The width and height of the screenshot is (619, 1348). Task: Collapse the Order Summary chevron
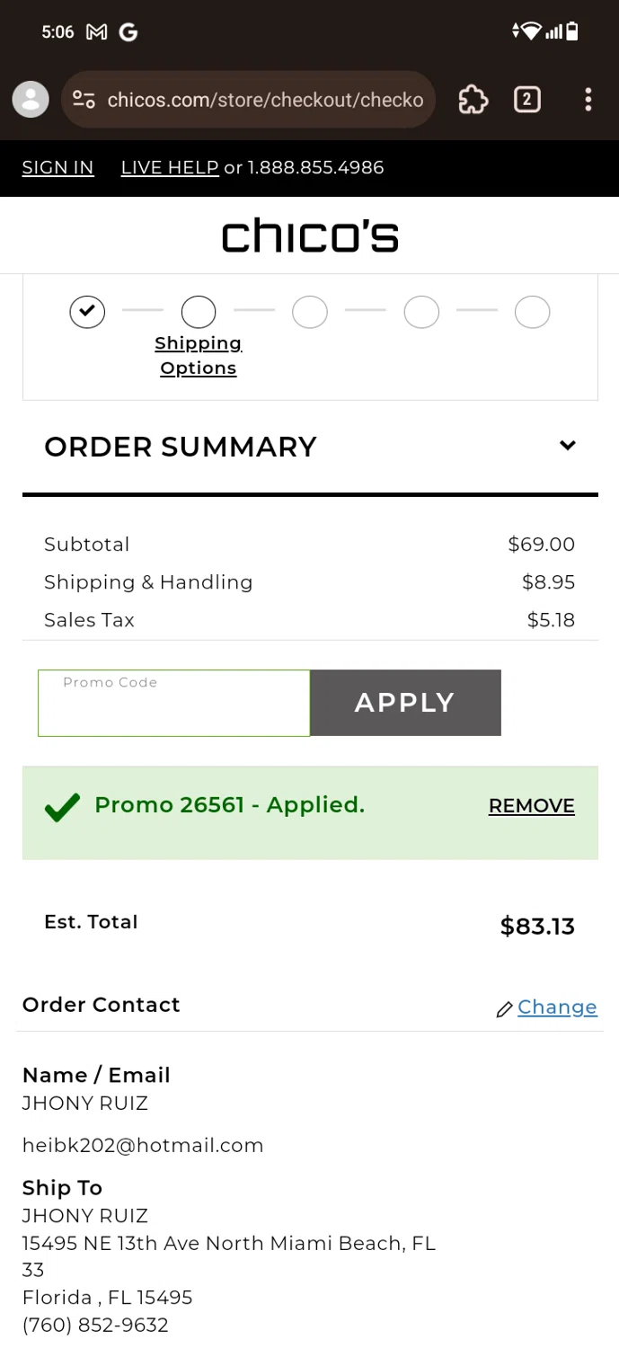[567, 446]
